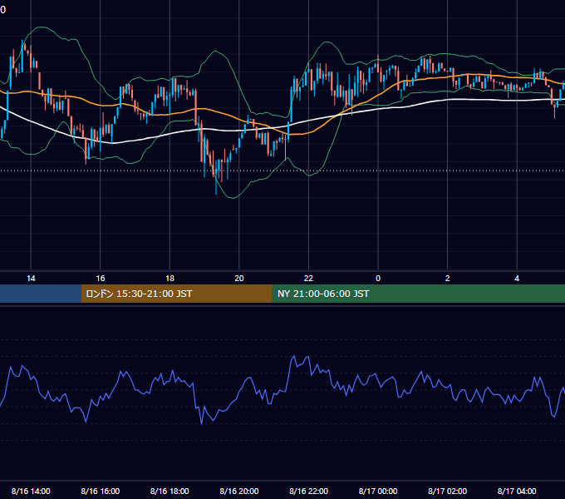Click the 14 hour label on price chart axis
This screenshot has width=565, height=499.
(31, 279)
